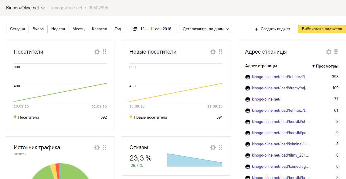Click drag handle on Отказы widget

click(220, 148)
